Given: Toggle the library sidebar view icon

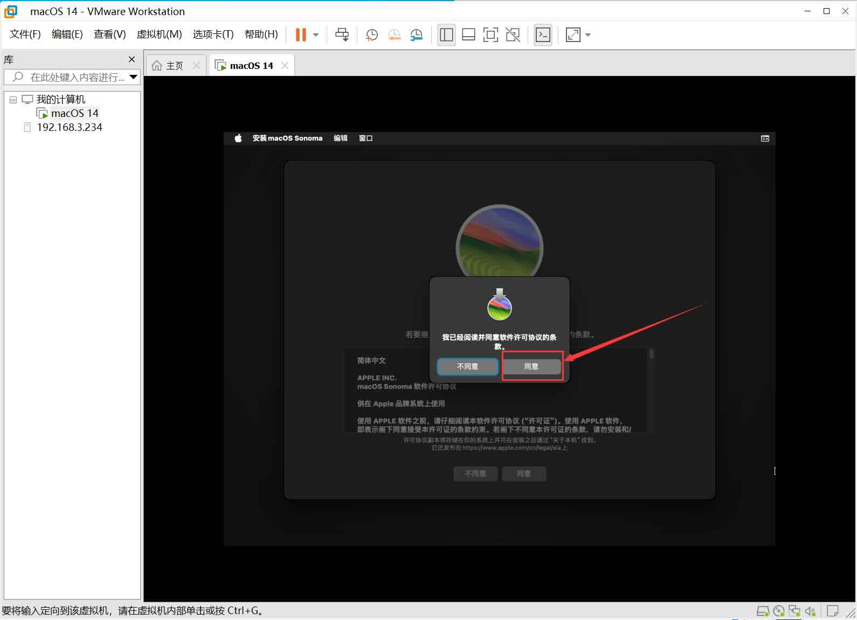Looking at the screenshot, I should click(x=446, y=35).
